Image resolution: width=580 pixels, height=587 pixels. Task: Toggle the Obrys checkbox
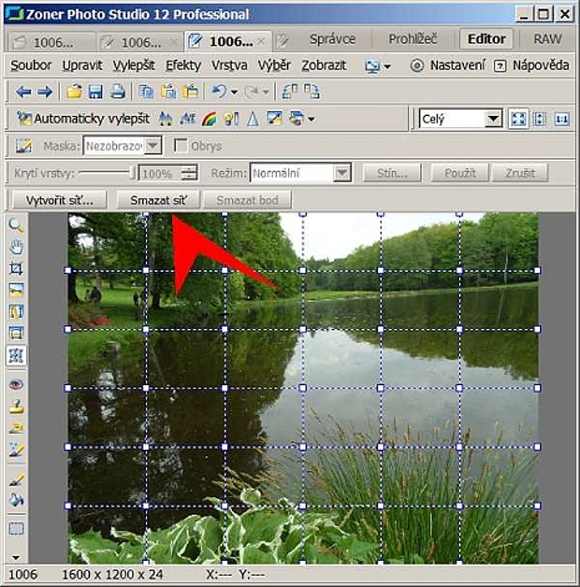(181, 146)
